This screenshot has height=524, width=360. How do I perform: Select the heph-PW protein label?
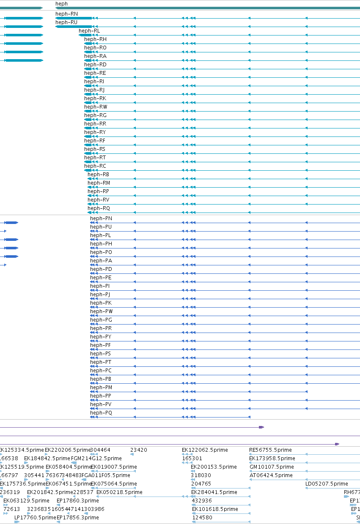click(x=102, y=311)
